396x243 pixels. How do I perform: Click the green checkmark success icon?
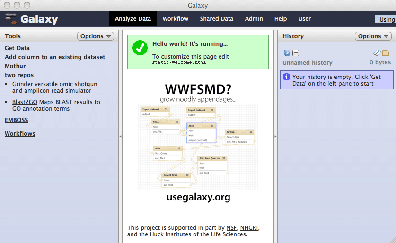[140, 48]
